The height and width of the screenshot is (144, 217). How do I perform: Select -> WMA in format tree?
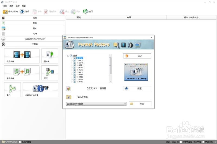[80, 63]
